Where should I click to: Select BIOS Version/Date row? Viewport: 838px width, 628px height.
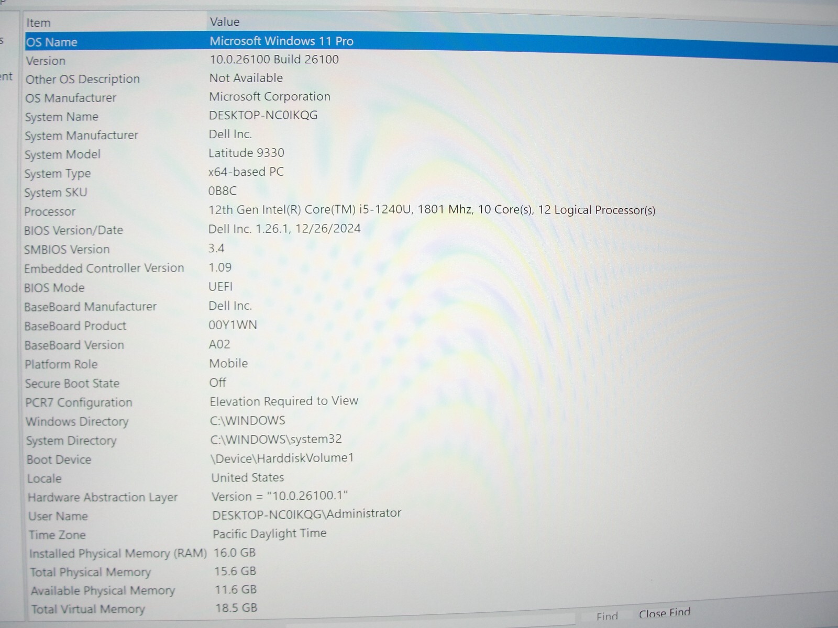tap(73, 231)
